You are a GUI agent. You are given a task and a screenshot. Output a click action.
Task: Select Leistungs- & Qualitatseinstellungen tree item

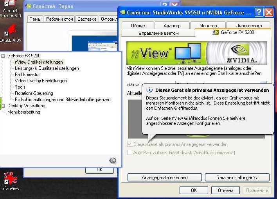[x=47, y=68]
